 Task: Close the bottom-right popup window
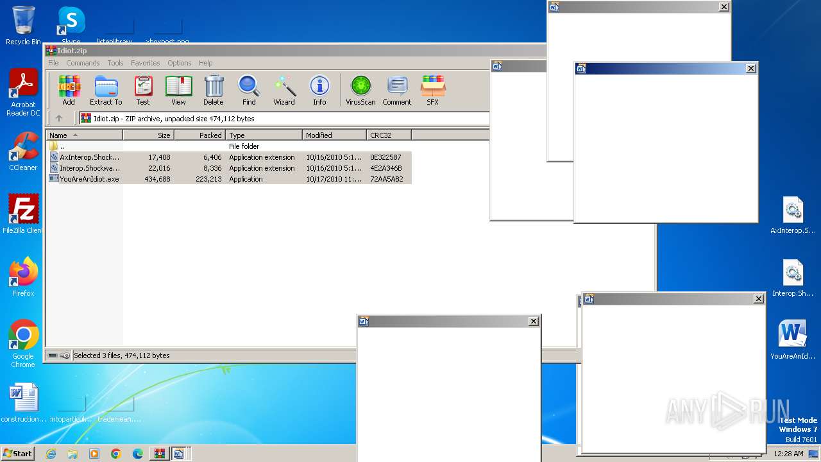click(x=758, y=298)
